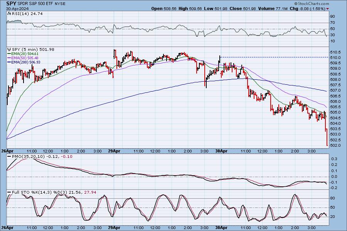The width and height of the screenshot is (347, 231).
Task: Click the red down-triangle beside Chg value
Action: pyautogui.click(x=327, y=9)
